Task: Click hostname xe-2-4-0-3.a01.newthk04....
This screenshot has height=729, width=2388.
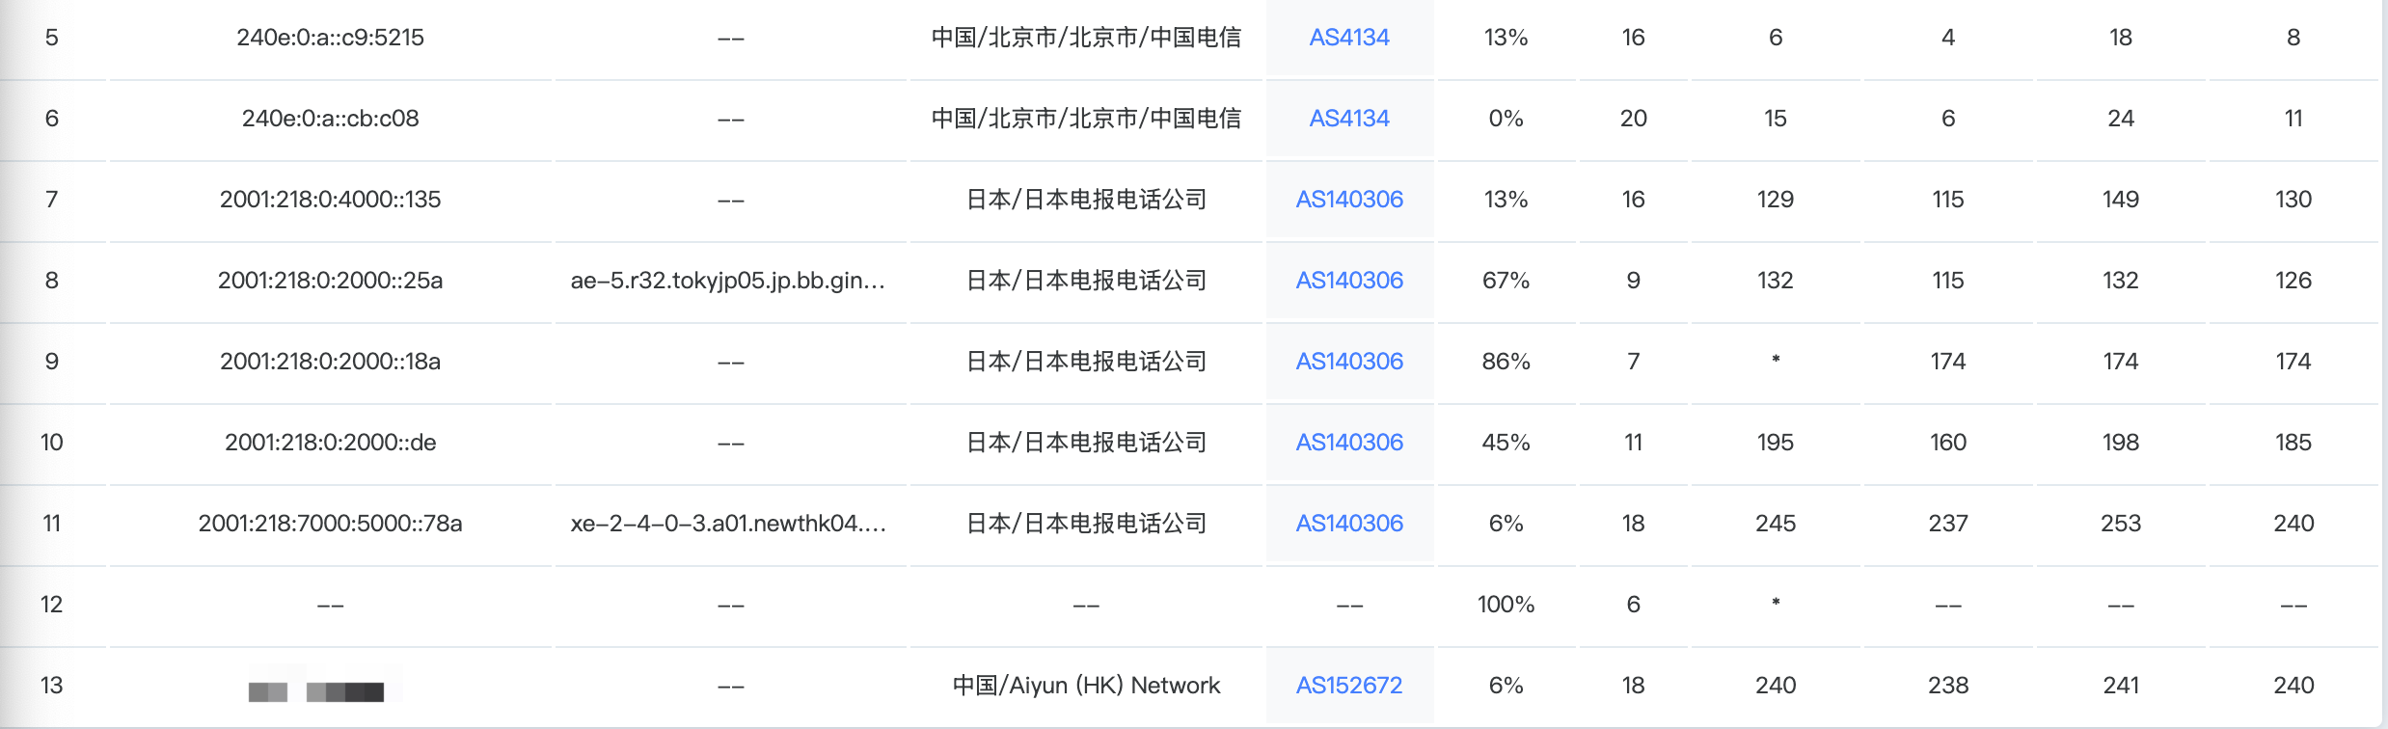Action: [728, 524]
